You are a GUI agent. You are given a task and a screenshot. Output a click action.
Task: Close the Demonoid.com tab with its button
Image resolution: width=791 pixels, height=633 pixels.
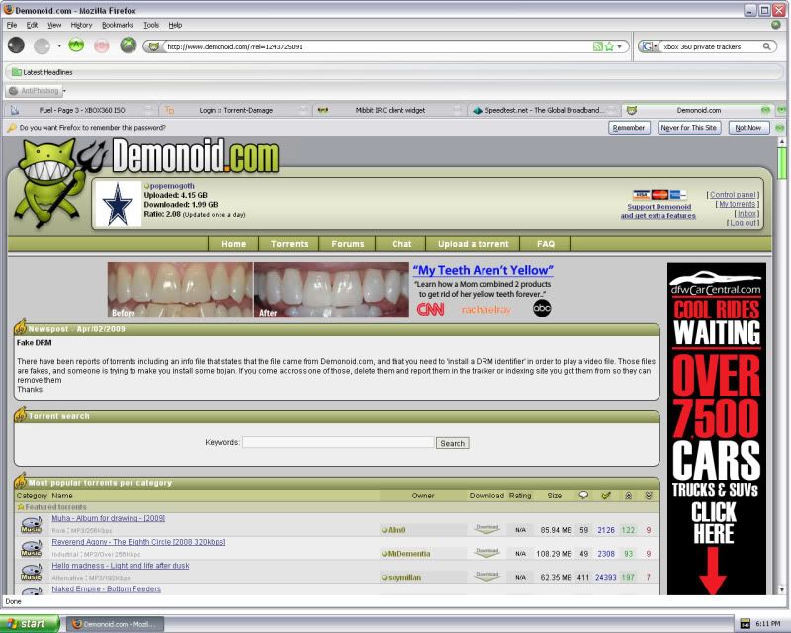[x=765, y=110]
